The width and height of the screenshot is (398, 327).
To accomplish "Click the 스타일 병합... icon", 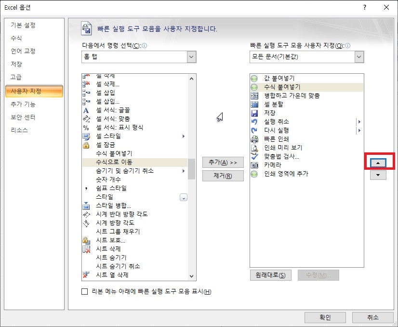I will click(x=86, y=205).
